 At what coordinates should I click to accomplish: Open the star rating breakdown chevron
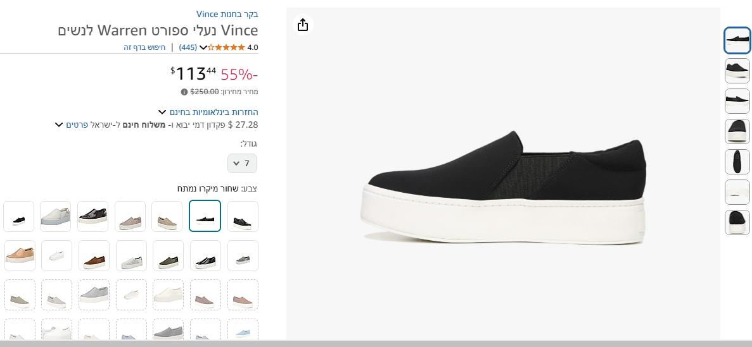(x=203, y=47)
